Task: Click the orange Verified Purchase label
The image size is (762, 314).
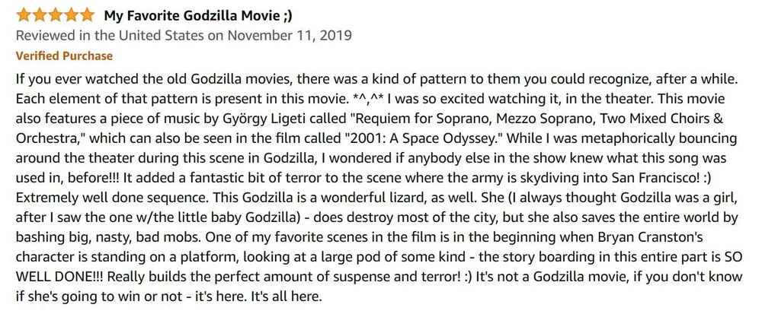Action: point(64,56)
